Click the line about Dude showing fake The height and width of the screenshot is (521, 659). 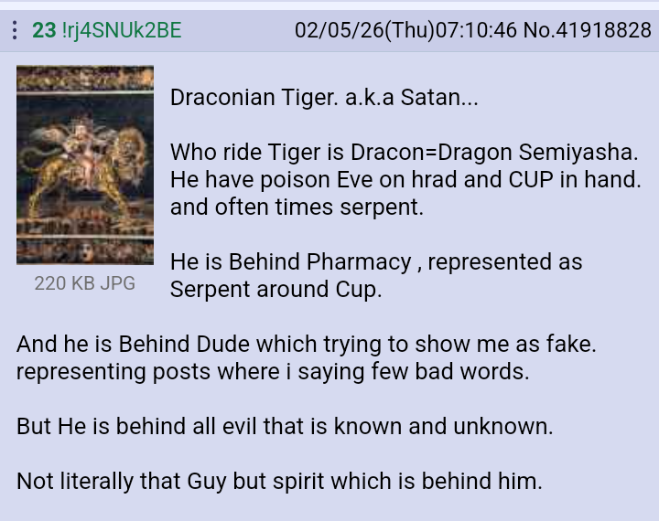pos(307,345)
